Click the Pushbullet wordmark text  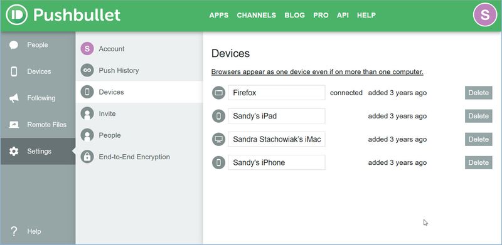click(x=77, y=14)
